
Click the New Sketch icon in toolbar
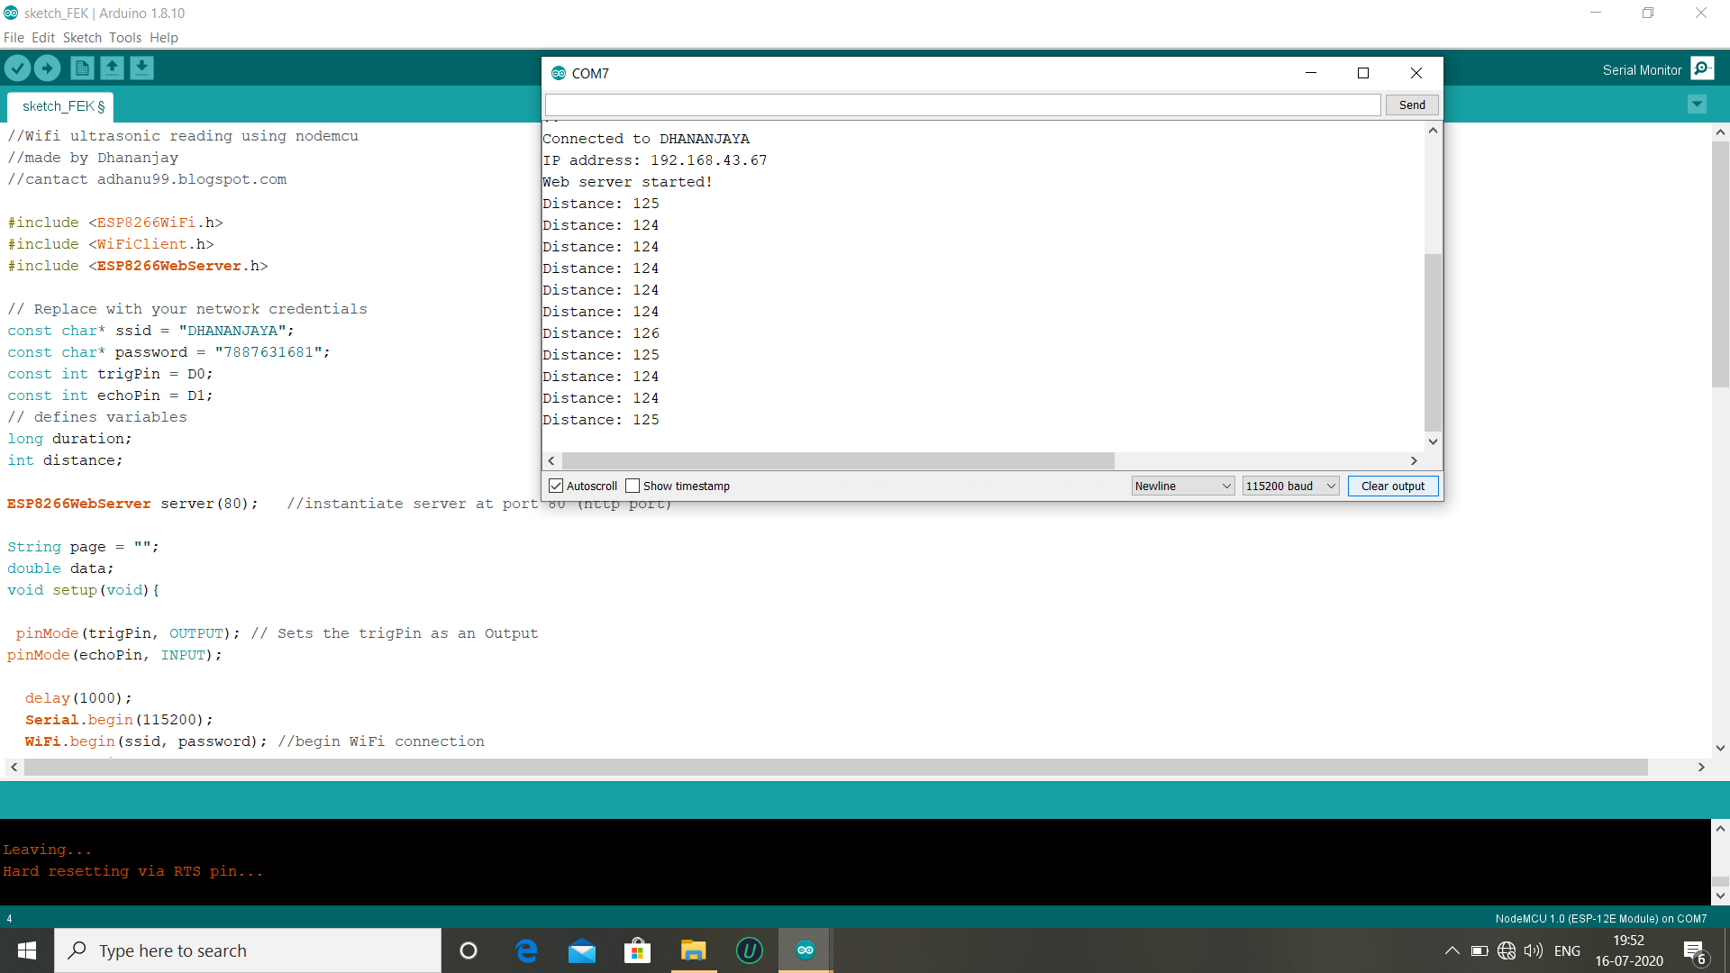coord(81,68)
